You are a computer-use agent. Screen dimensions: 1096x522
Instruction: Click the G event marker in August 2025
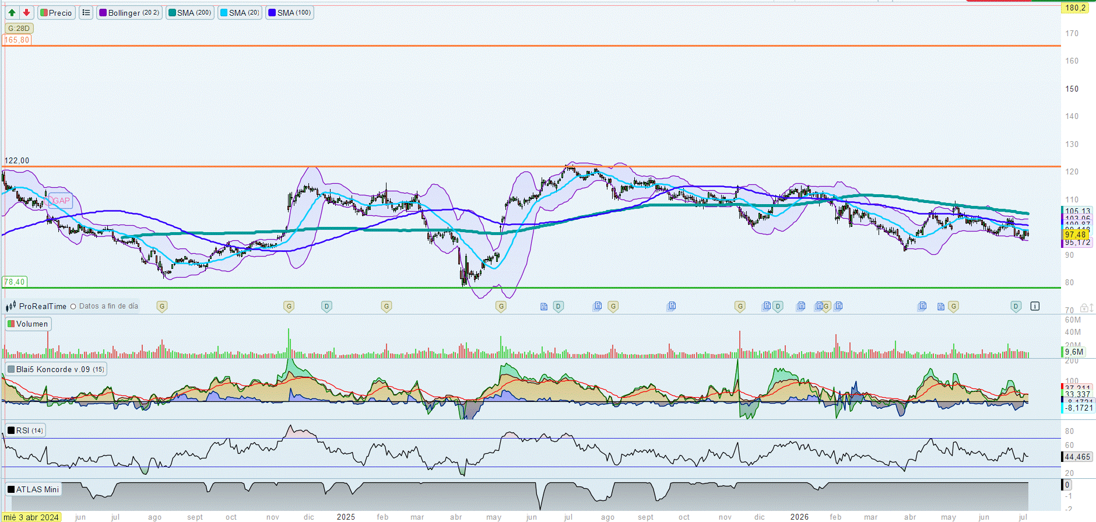(613, 306)
